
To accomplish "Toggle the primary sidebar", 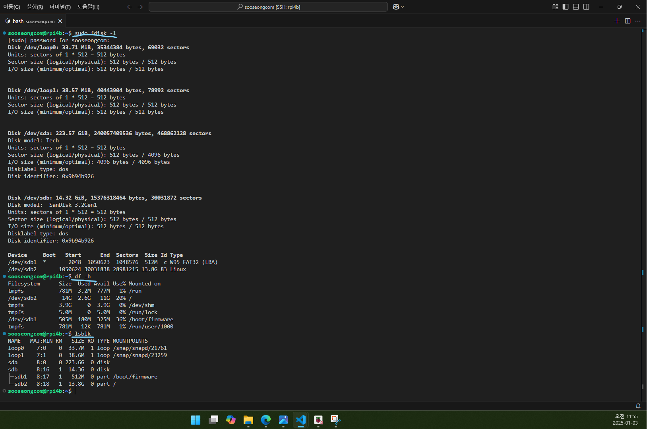I will pyautogui.click(x=566, y=7).
